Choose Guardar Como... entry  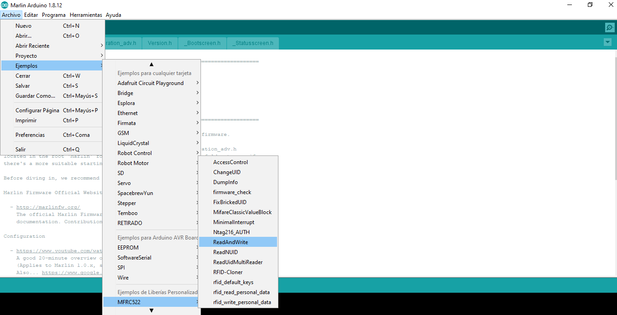coord(53,96)
